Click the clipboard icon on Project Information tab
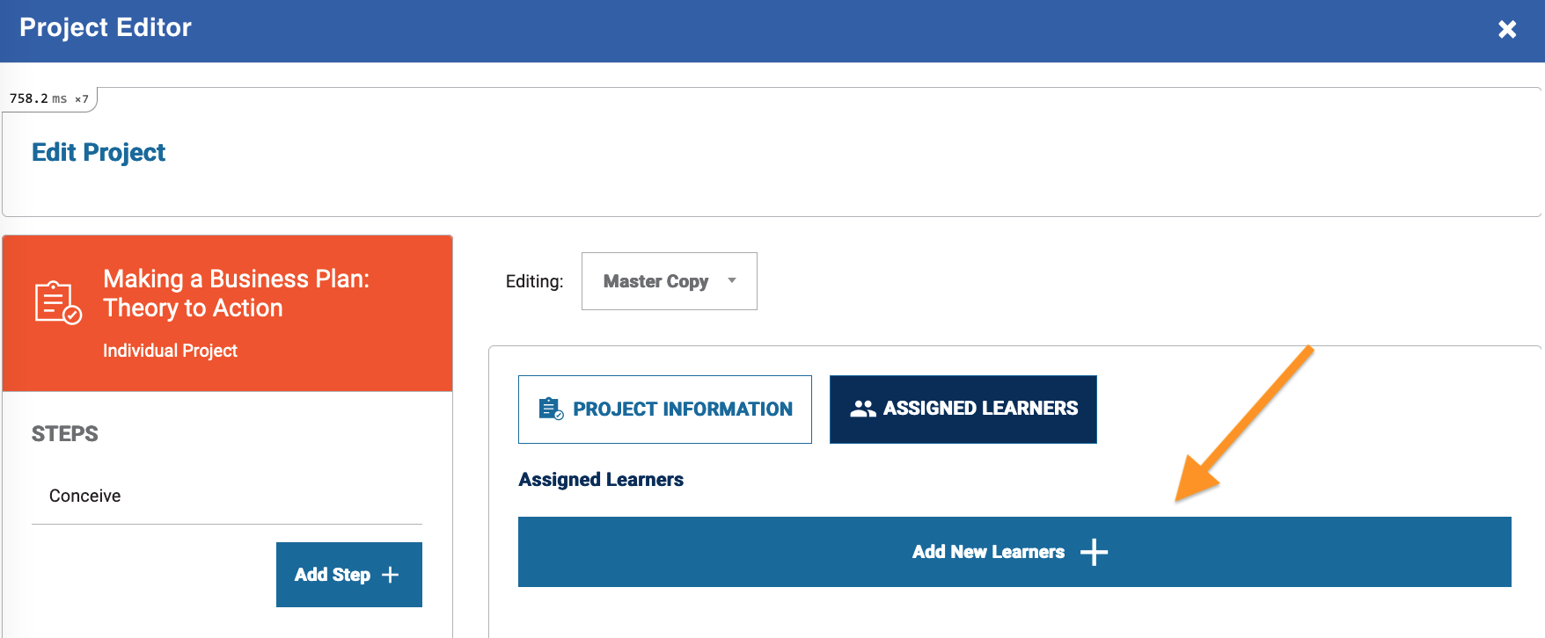1545x638 pixels. pos(551,409)
